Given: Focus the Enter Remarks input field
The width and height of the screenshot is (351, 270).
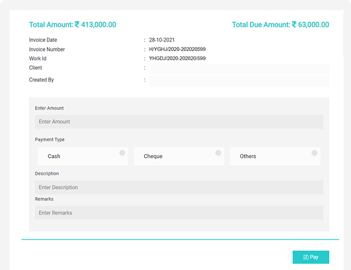Looking at the screenshot, I should pyautogui.click(x=179, y=213).
